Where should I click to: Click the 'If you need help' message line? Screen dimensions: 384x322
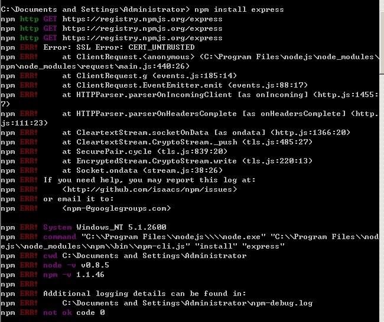tap(149, 180)
